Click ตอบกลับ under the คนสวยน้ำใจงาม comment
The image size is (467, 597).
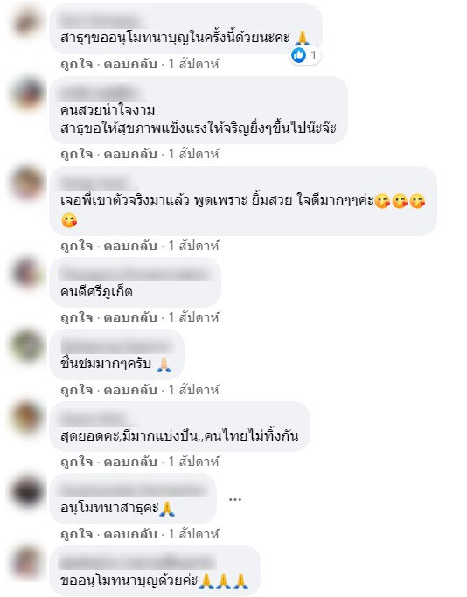pyautogui.click(x=130, y=154)
